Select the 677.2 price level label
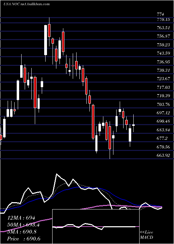This screenshot has height=244, width=174. coord(162,138)
